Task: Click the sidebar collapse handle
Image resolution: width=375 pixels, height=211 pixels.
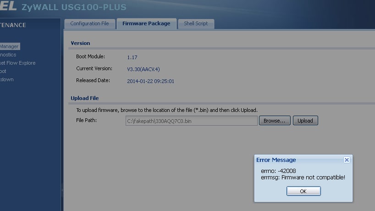Action: (62, 190)
